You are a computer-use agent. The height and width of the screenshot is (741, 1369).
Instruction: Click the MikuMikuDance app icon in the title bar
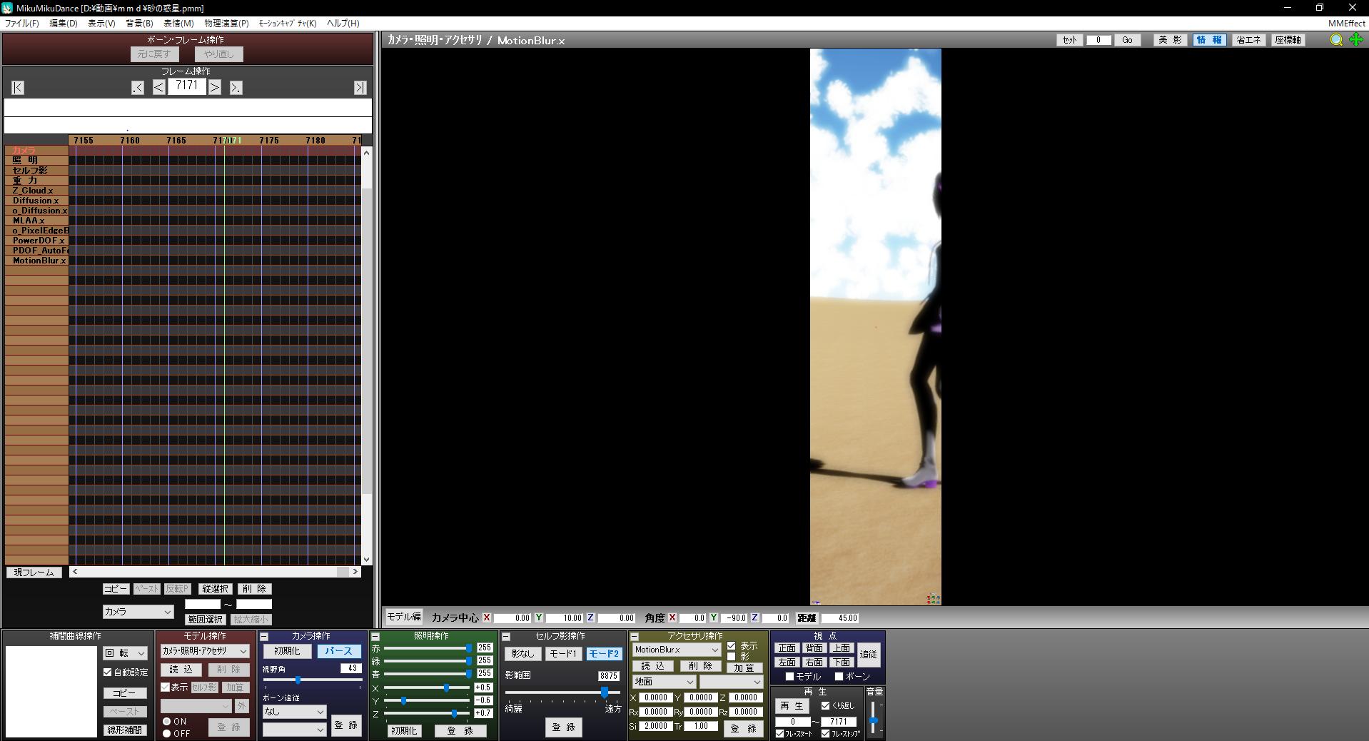tap(7, 8)
